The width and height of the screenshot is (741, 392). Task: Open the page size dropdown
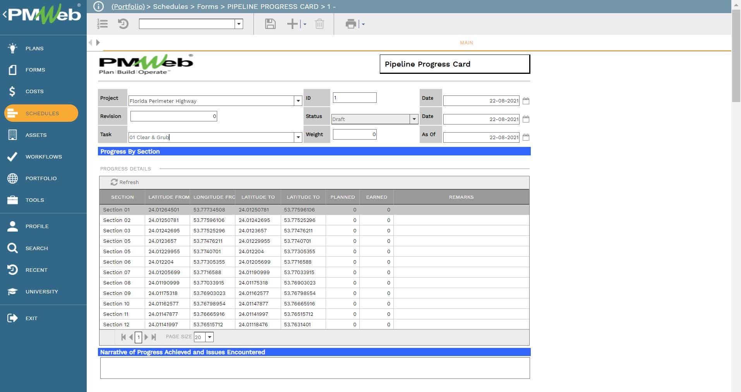click(209, 337)
